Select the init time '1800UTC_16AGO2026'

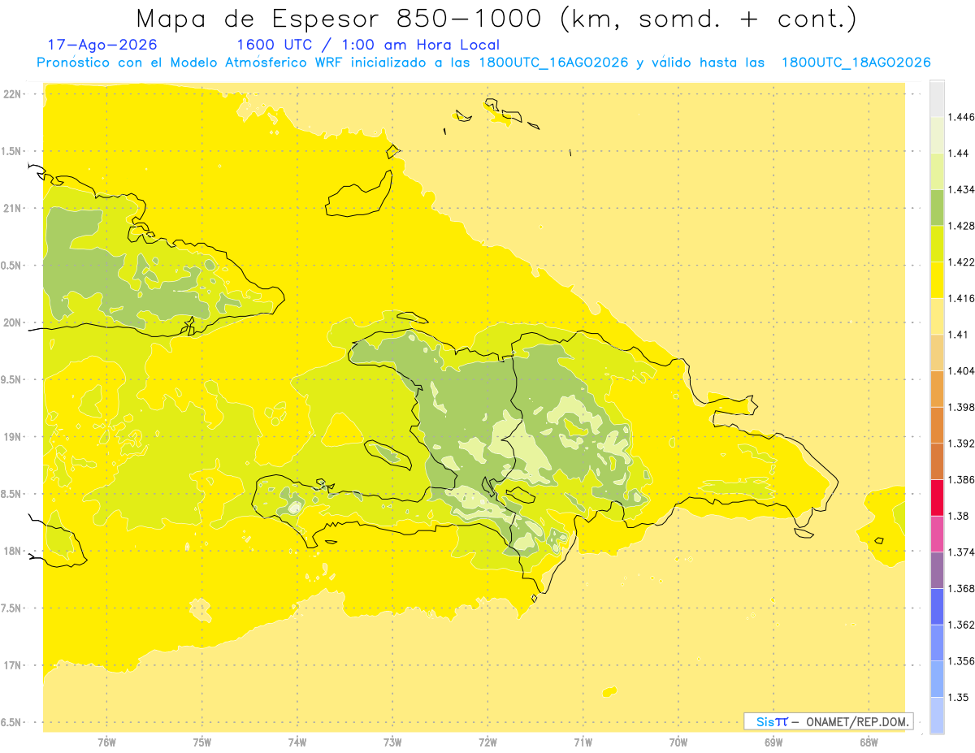pos(552,63)
